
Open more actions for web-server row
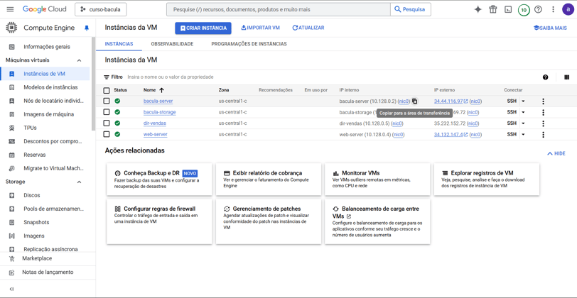tap(543, 135)
